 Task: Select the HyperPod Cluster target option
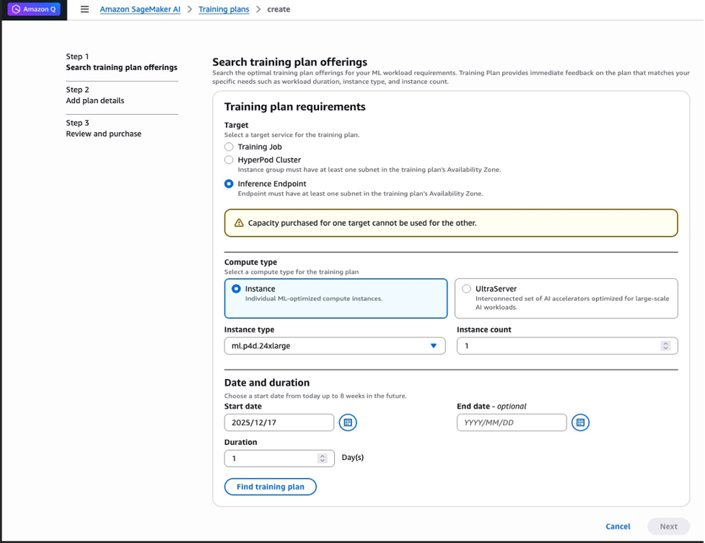(x=229, y=160)
